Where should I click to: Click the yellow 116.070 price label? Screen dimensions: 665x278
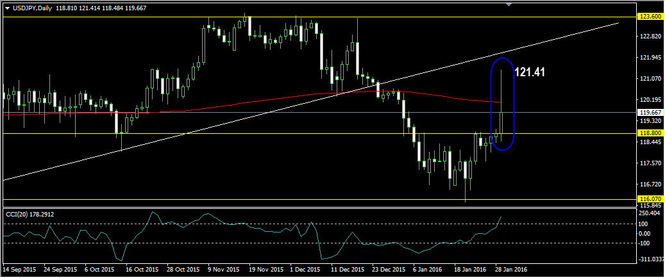tap(650, 199)
